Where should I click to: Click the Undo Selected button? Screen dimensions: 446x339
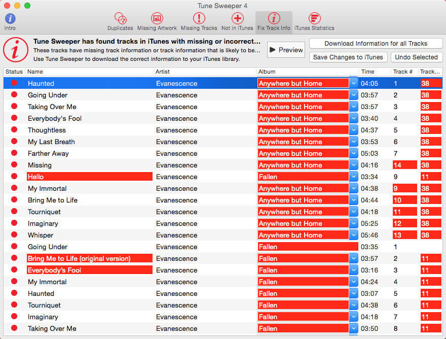[417, 57]
